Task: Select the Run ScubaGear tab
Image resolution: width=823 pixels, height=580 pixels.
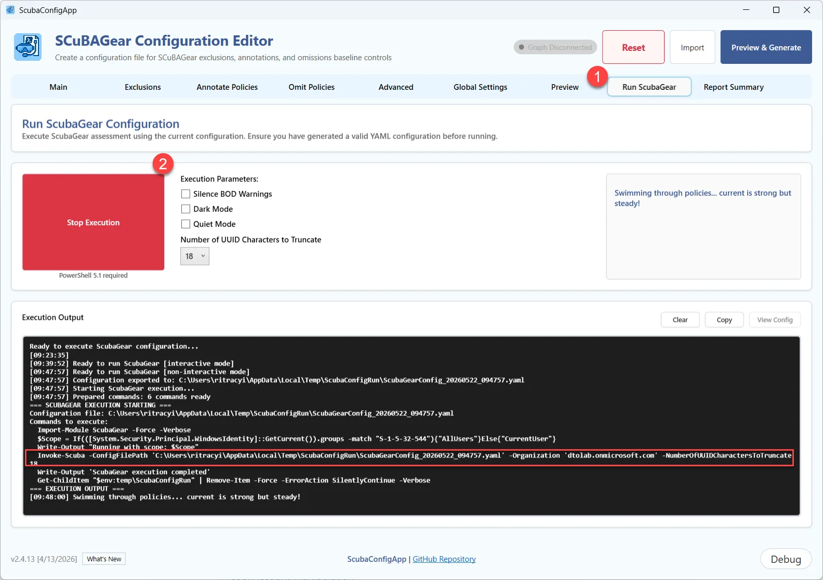Action: pyautogui.click(x=649, y=87)
